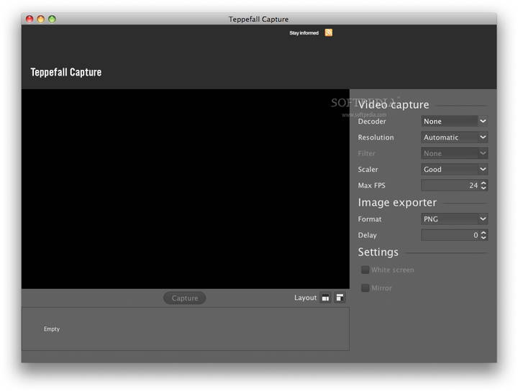The image size is (518, 392).
Task: Click the Max FPS value field
Action: [450, 186]
